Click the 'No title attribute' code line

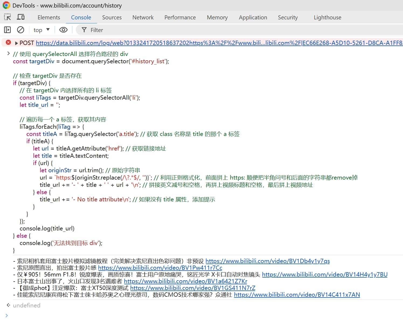click(x=127, y=199)
